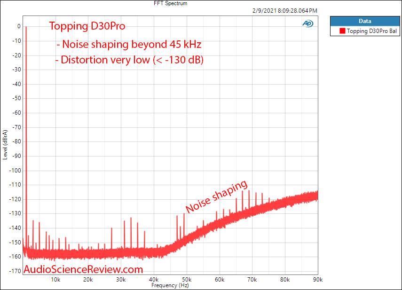This screenshot has height=290, width=402.
Task: Click the 90k tick on the frequency axis
Action: 318,280
